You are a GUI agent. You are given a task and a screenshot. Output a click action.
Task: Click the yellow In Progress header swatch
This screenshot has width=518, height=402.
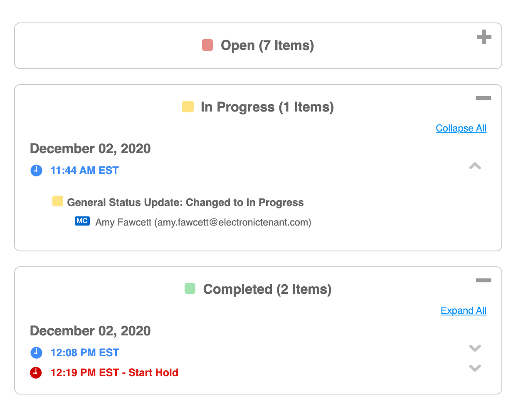188,107
